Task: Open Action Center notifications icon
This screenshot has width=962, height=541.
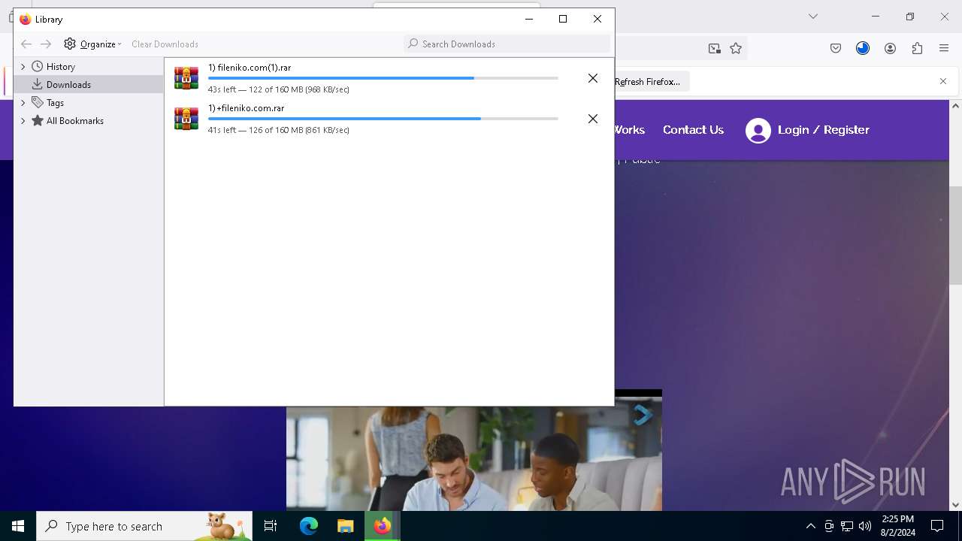Action: click(x=937, y=526)
